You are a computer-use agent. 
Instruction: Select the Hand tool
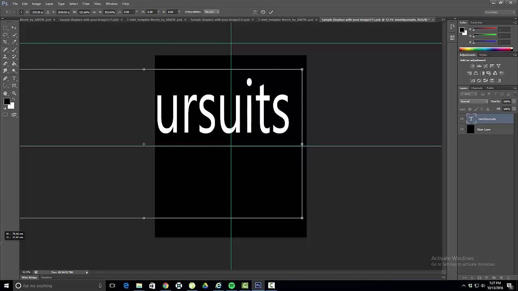pyautogui.click(x=5, y=93)
